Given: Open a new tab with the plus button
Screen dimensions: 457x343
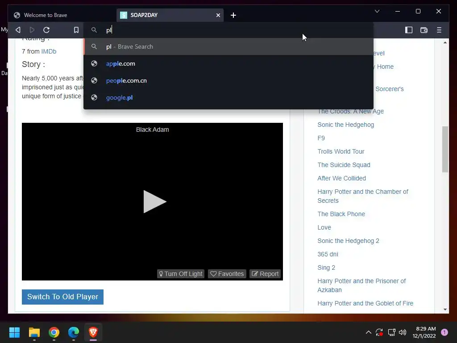Looking at the screenshot, I should point(233,15).
